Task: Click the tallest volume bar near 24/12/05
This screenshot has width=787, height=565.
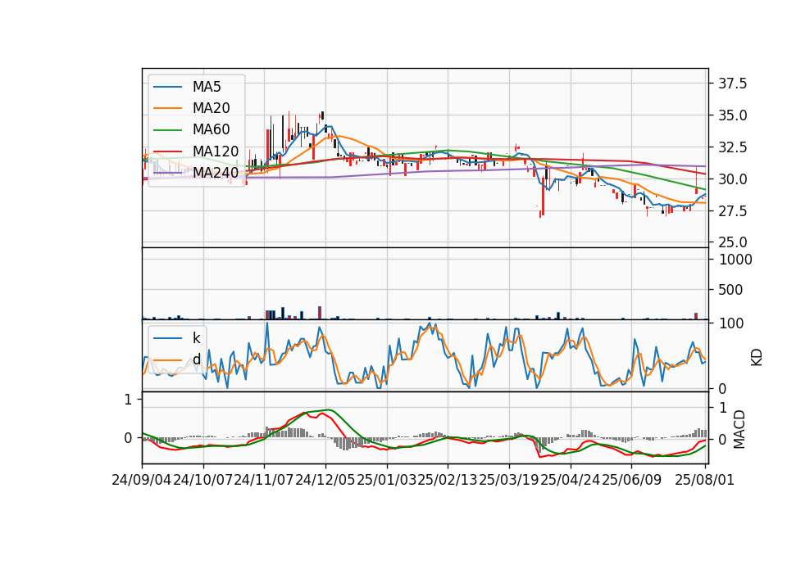Action: point(320,313)
